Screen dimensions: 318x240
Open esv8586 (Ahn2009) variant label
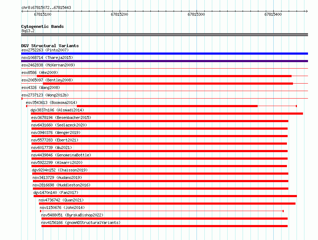[x=40, y=72]
